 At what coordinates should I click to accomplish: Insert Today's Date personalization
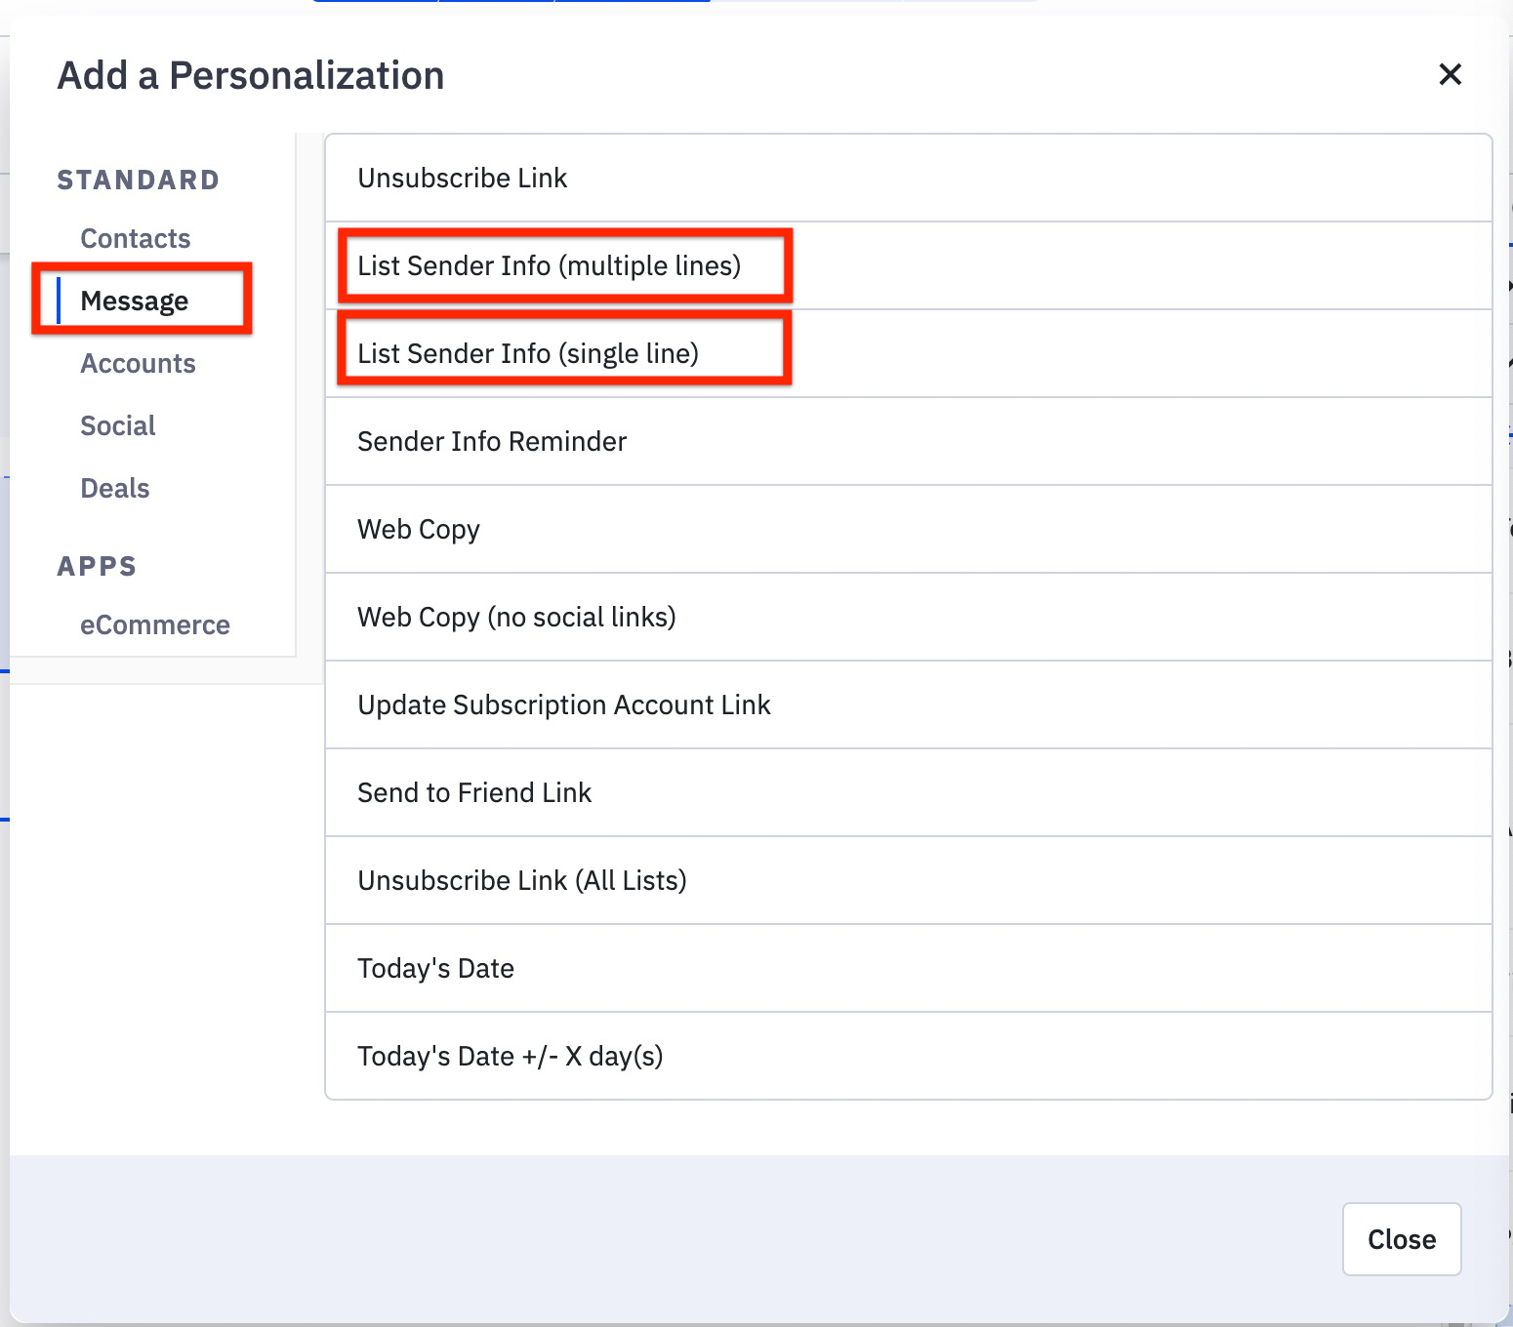[435, 968]
